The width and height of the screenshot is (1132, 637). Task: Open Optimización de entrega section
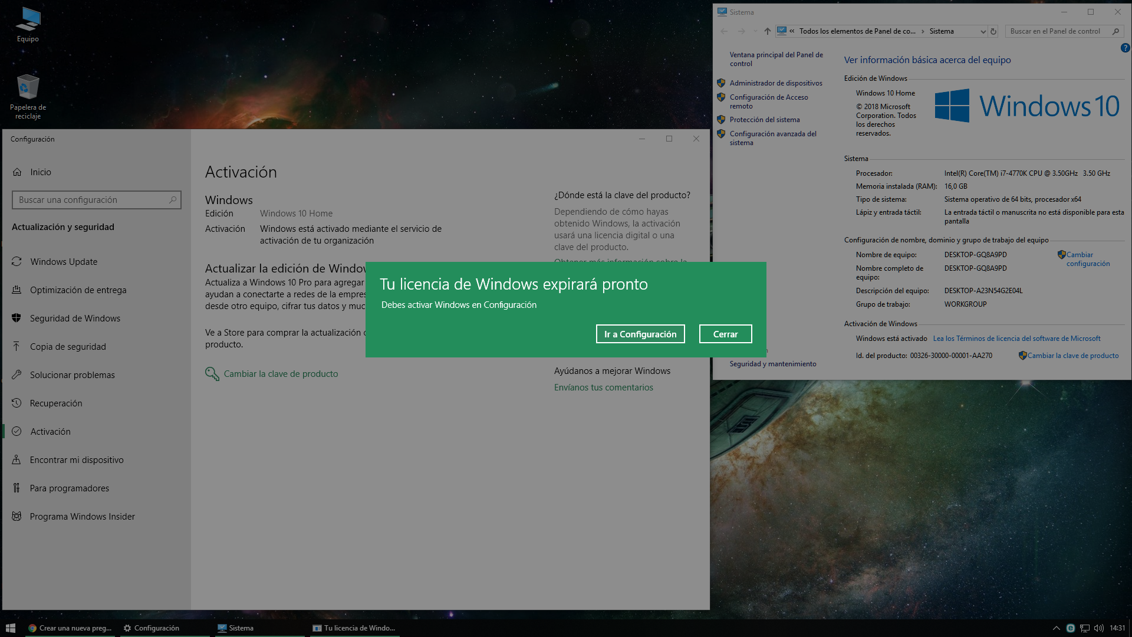[x=78, y=290]
